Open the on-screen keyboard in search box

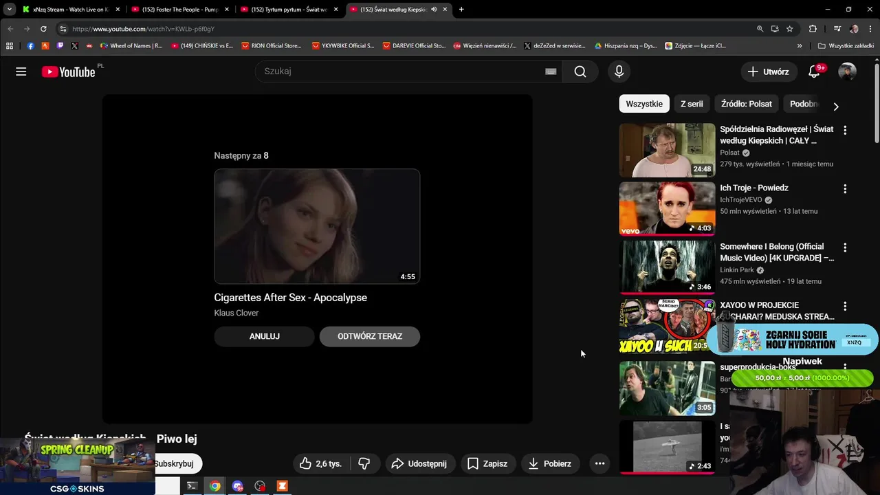[x=551, y=71]
